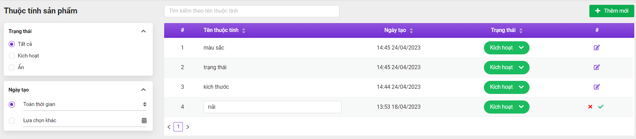Viewport: 636px width, 139px height.
Task: Go to next page arrow in pagination
Action: point(188,127)
